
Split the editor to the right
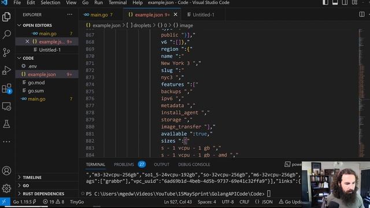[362, 14]
